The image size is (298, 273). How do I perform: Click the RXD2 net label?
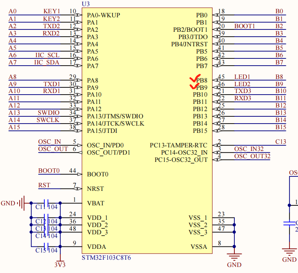point(51,33)
